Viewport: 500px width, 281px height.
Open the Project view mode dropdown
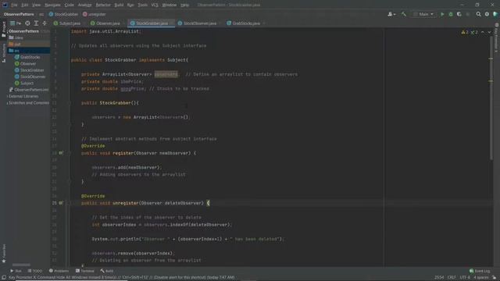point(16,23)
